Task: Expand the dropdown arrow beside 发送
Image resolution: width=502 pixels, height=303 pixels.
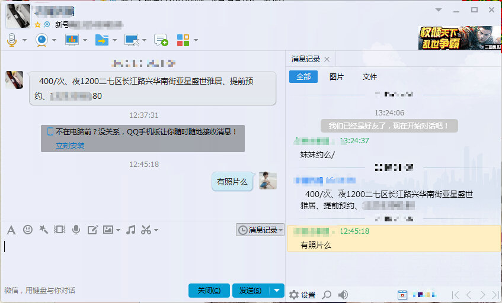Action: point(277,290)
